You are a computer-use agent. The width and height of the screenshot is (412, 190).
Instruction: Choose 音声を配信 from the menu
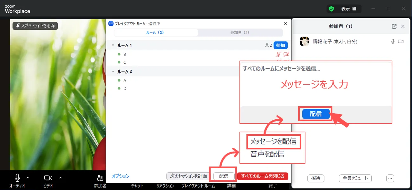pos(267,154)
